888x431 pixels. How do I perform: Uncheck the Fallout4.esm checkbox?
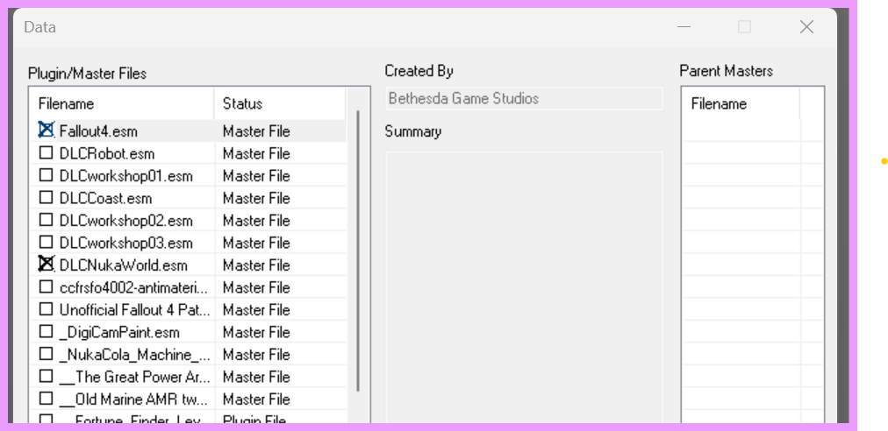coord(46,131)
